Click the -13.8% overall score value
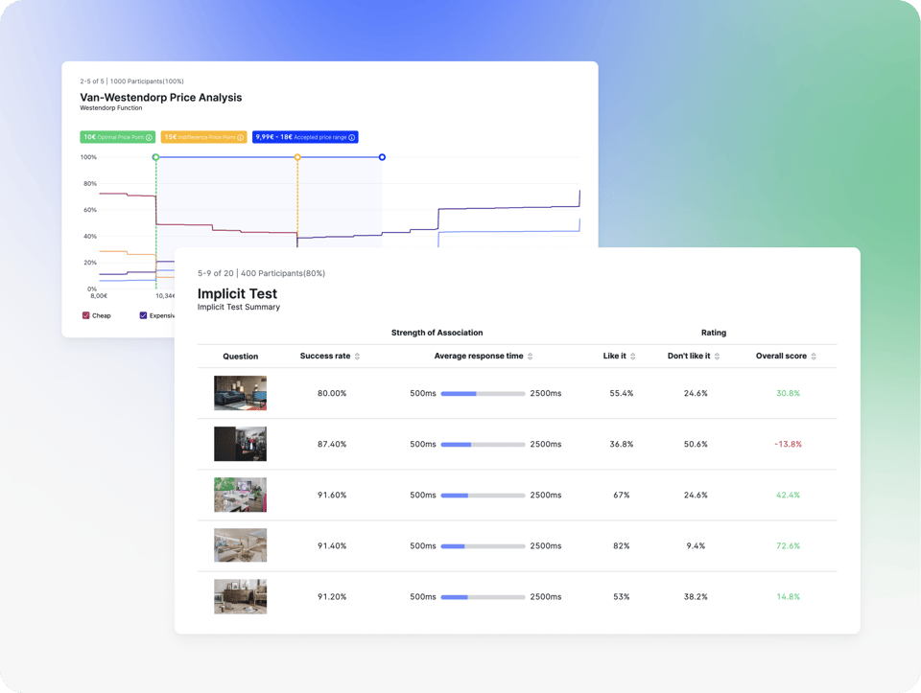Image resolution: width=921 pixels, height=693 pixels. click(788, 444)
